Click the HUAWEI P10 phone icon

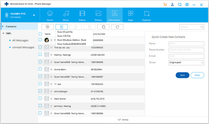point(7,15)
